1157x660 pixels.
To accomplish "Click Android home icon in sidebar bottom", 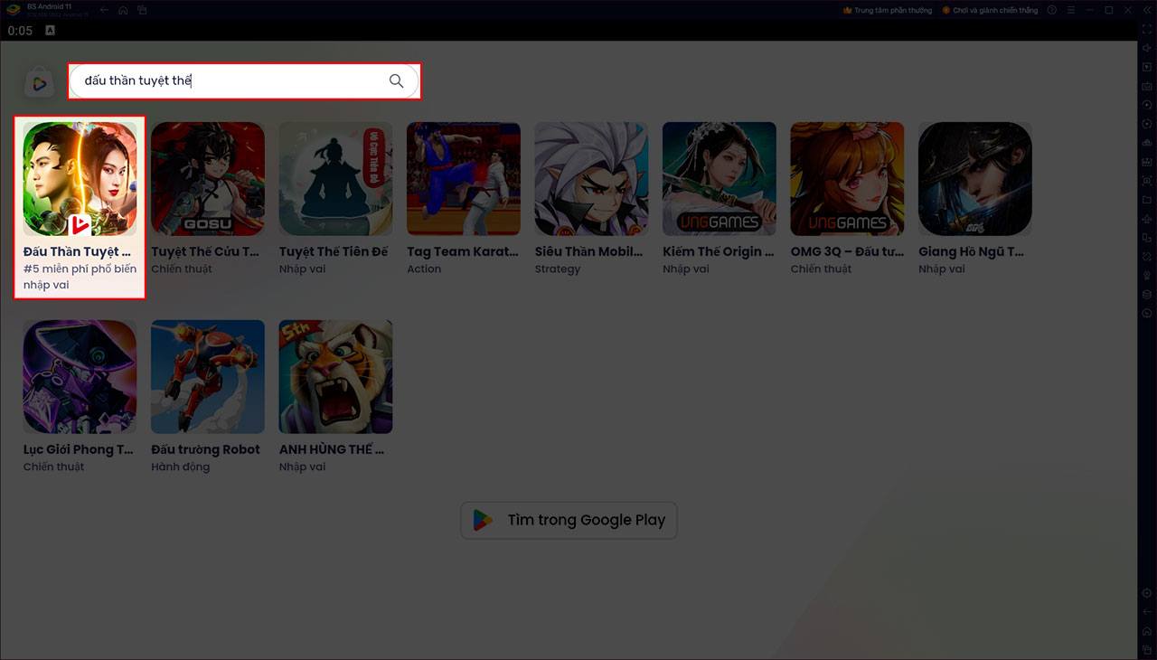I will click(x=1147, y=631).
